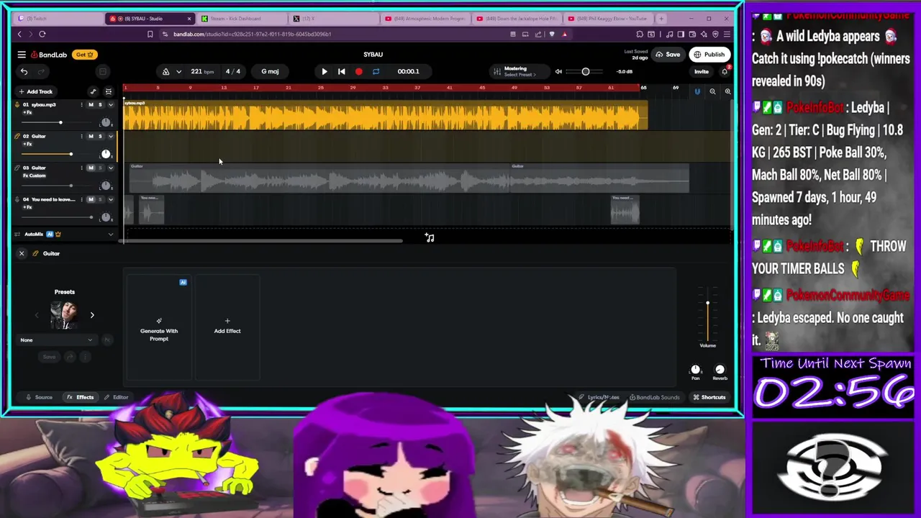This screenshot has height=518, width=921.
Task: Click the automation curve icon near Add Track
Action: [x=93, y=91]
